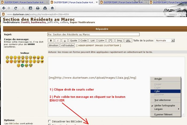This screenshot has width=187, height=125.
Task: Click the dmotion video button
Action: 53,45
